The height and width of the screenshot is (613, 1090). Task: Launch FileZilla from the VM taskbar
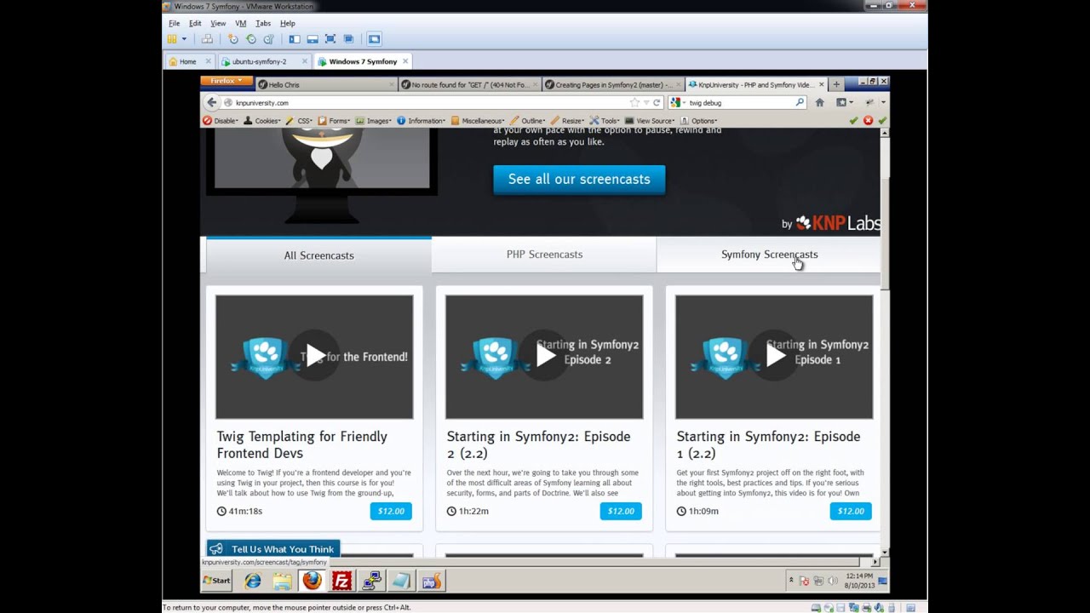click(341, 581)
